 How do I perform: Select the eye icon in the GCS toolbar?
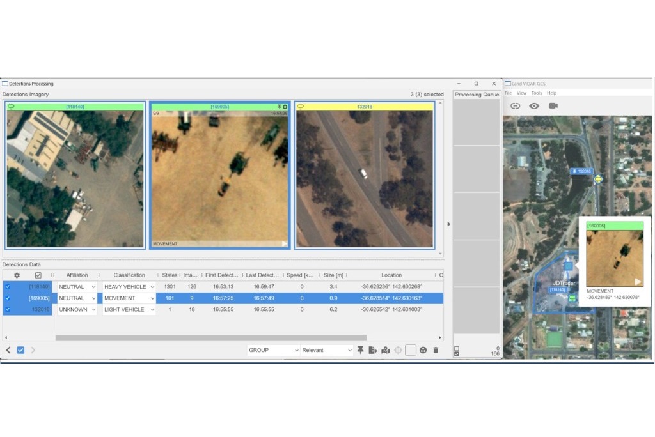tap(534, 106)
